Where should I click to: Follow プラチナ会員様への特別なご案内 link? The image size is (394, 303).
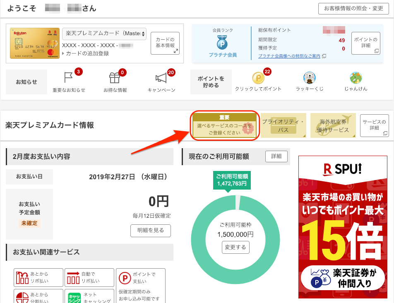pos(289,56)
